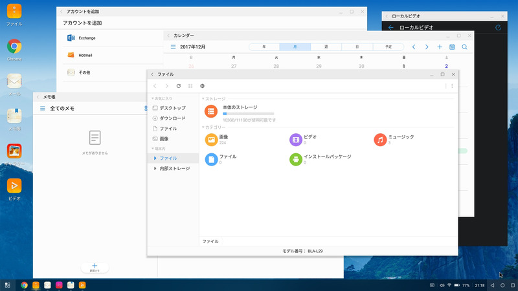Click the taskbar home circle button

502,285
